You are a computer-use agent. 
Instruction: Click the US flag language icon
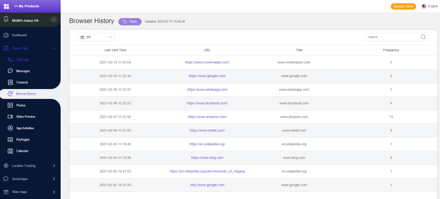tap(424, 6)
